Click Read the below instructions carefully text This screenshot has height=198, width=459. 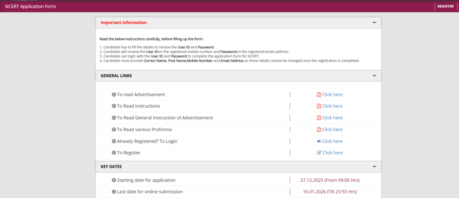point(152,39)
